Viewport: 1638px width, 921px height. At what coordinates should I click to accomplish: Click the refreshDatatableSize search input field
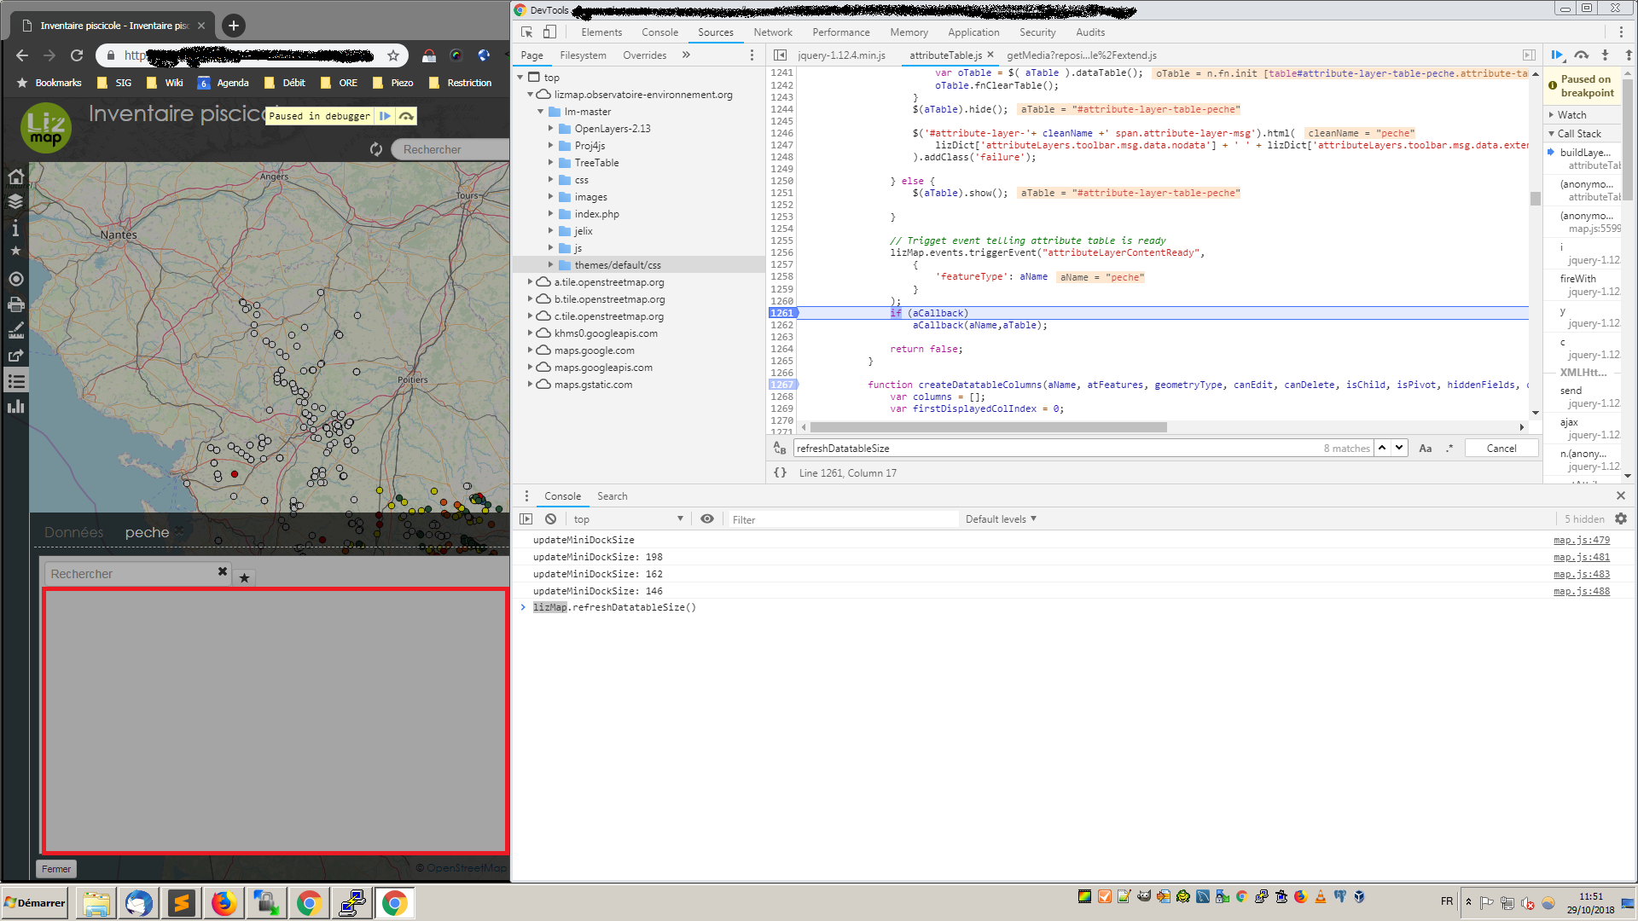tap(1024, 448)
